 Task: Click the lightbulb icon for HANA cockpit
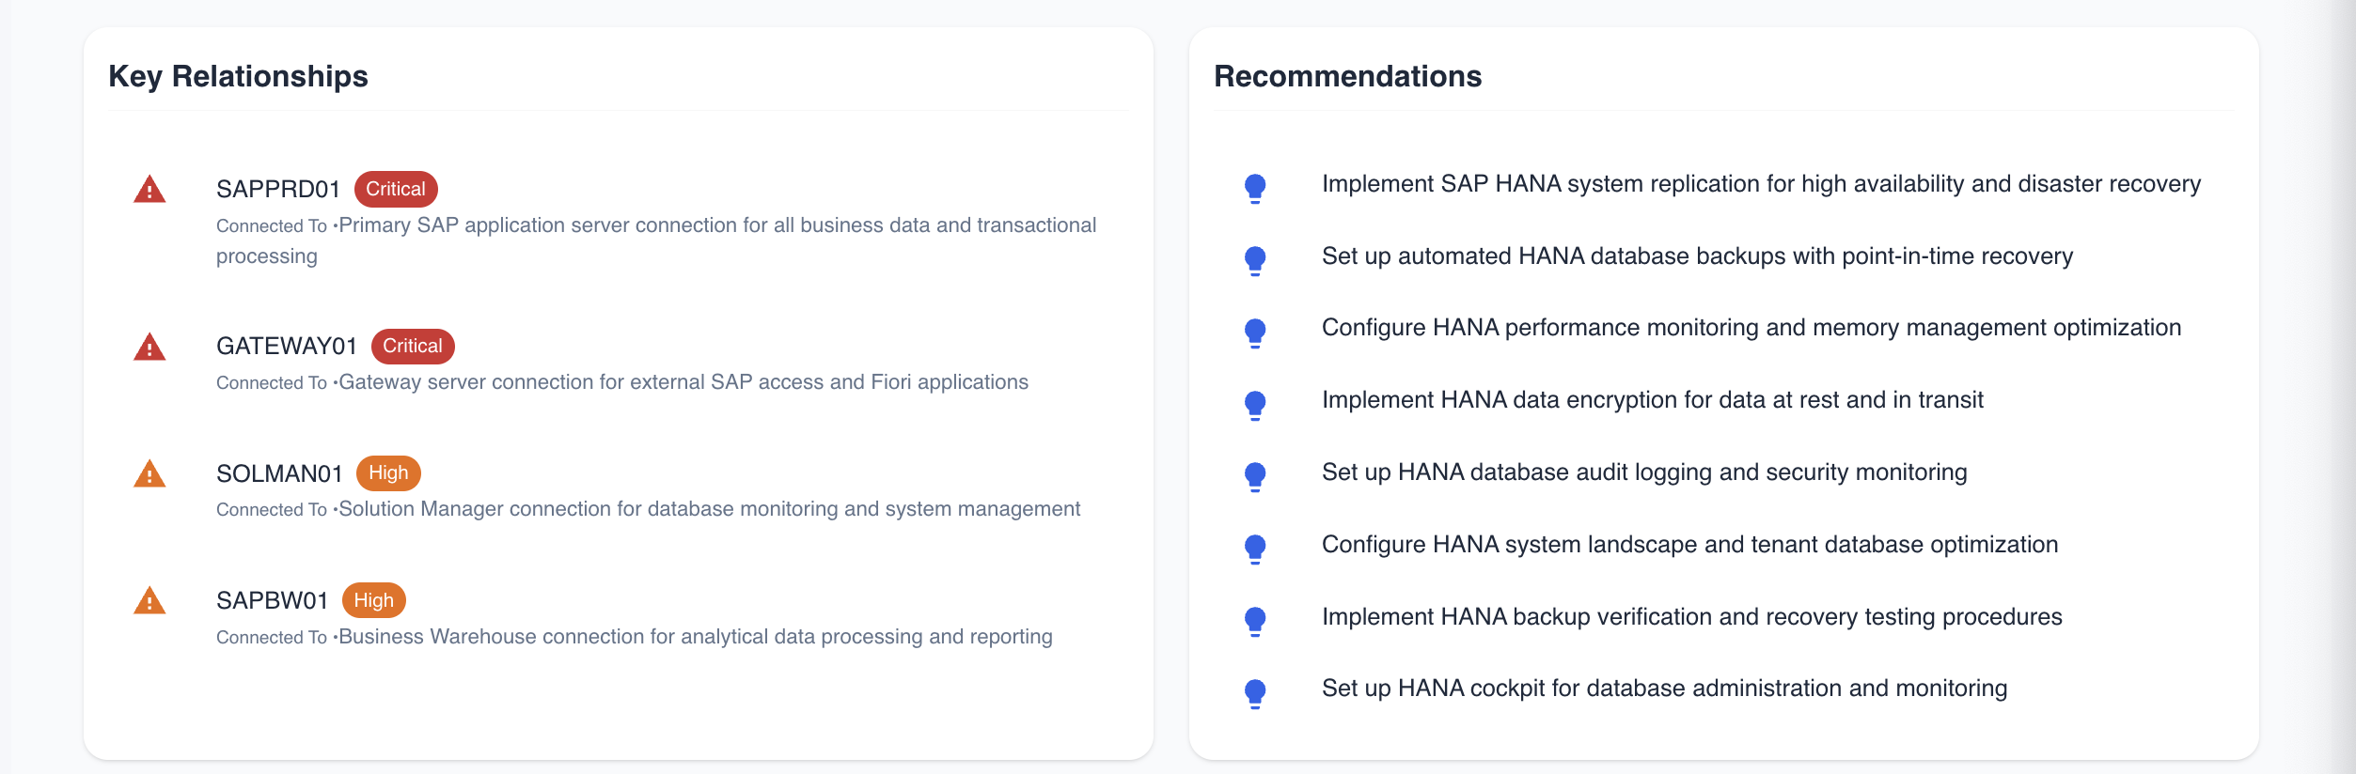(x=1255, y=693)
